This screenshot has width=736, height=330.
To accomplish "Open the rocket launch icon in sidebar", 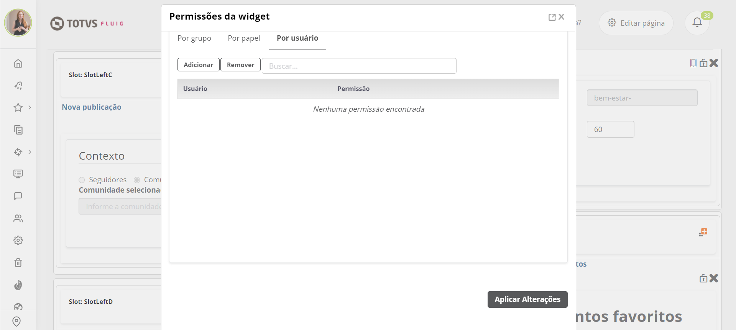I will tap(18, 85).
